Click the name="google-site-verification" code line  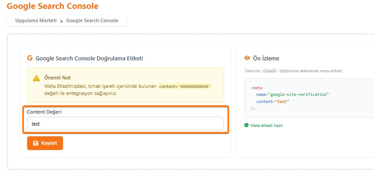pyautogui.click(x=293, y=95)
